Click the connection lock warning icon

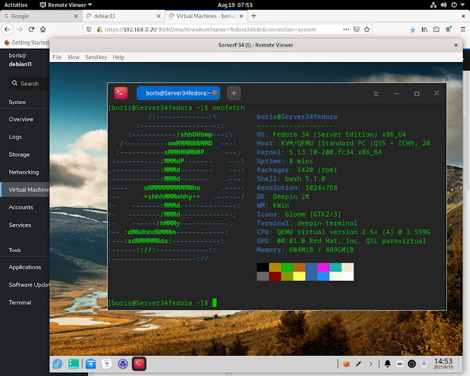click(100, 29)
